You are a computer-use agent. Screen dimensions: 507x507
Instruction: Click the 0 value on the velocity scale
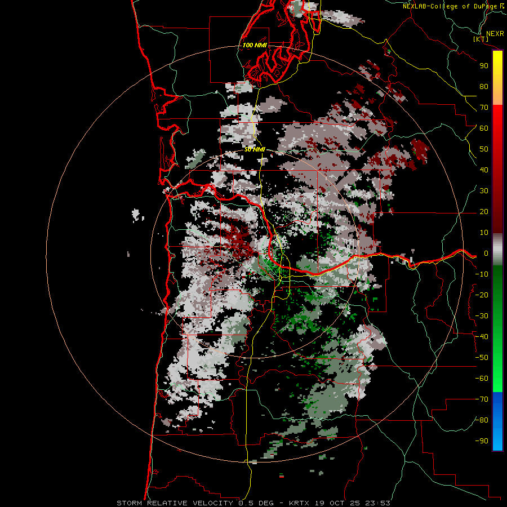coord(486,253)
